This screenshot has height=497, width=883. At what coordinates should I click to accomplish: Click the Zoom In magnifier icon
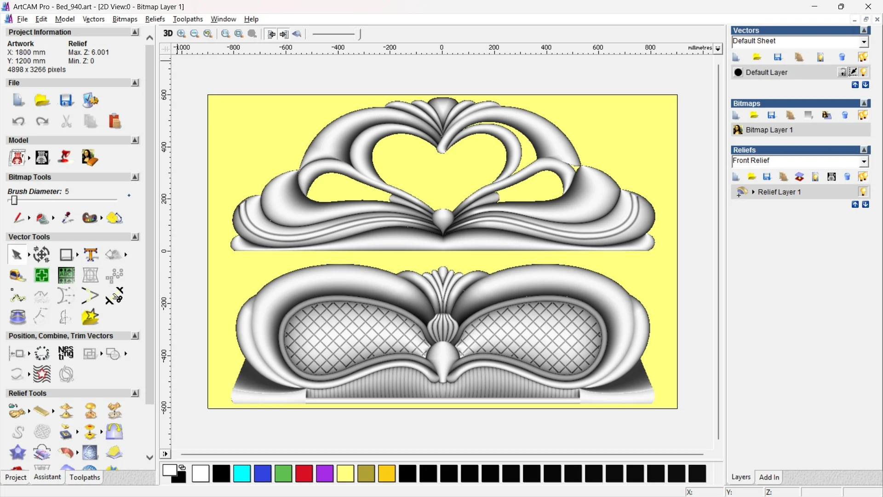tap(181, 34)
